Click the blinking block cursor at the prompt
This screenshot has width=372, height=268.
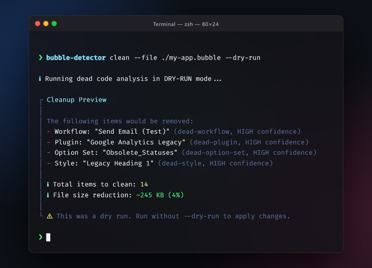48,237
